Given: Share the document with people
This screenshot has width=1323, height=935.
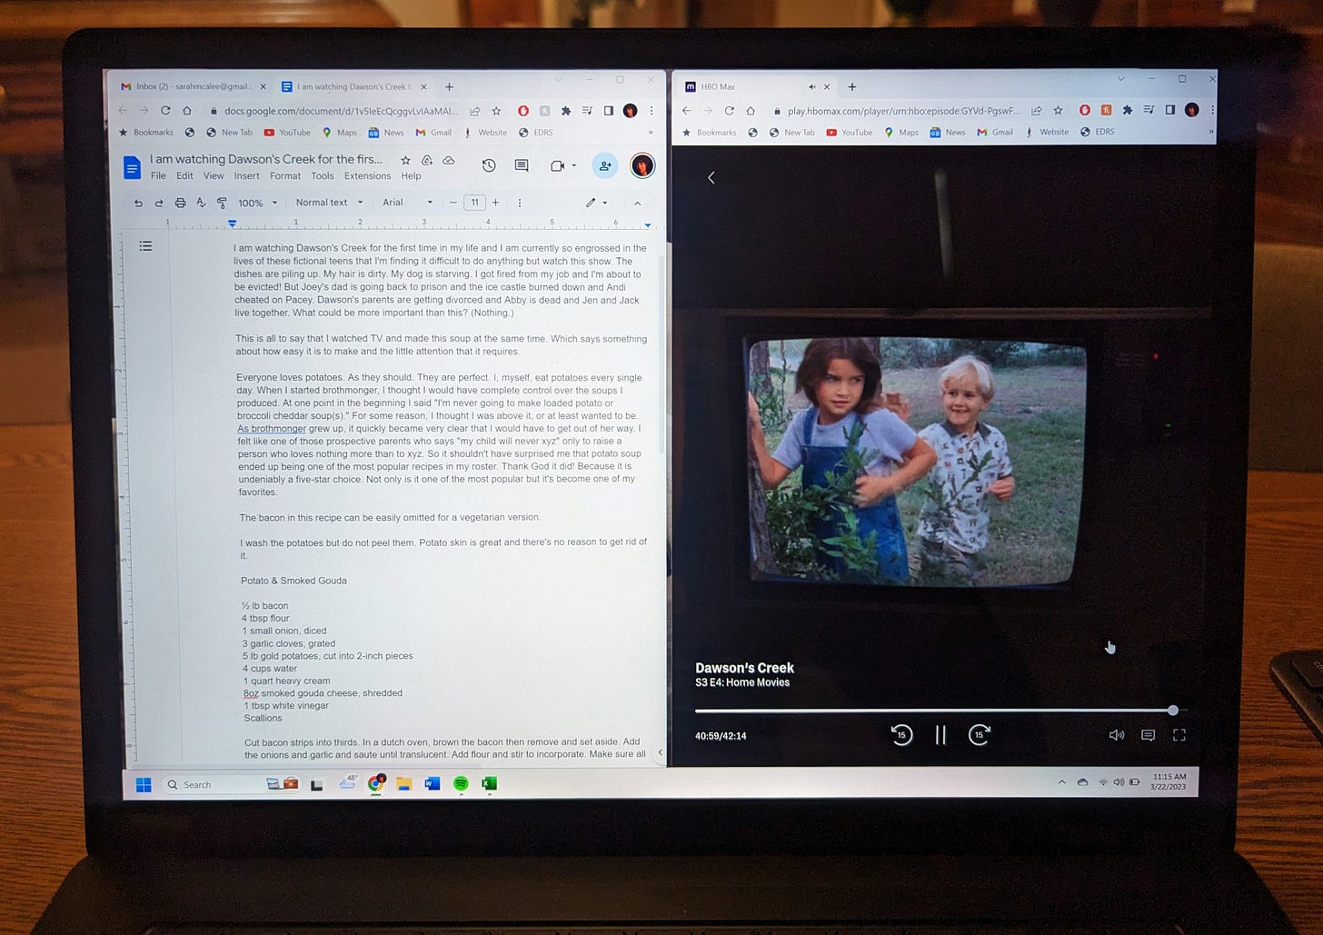Looking at the screenshot, I should (605, 165).
